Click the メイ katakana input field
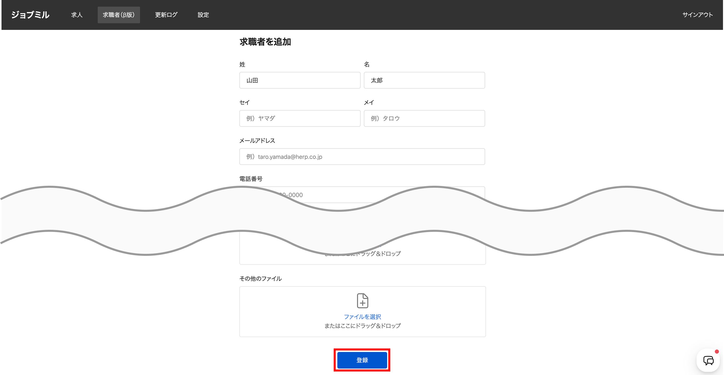The image size is (724, 375). coord(424,118)
